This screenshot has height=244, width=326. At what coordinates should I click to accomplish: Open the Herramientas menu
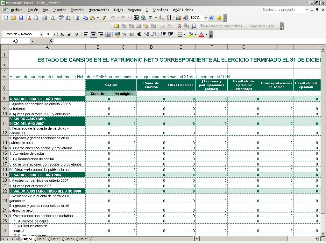[x=99, y=10]
